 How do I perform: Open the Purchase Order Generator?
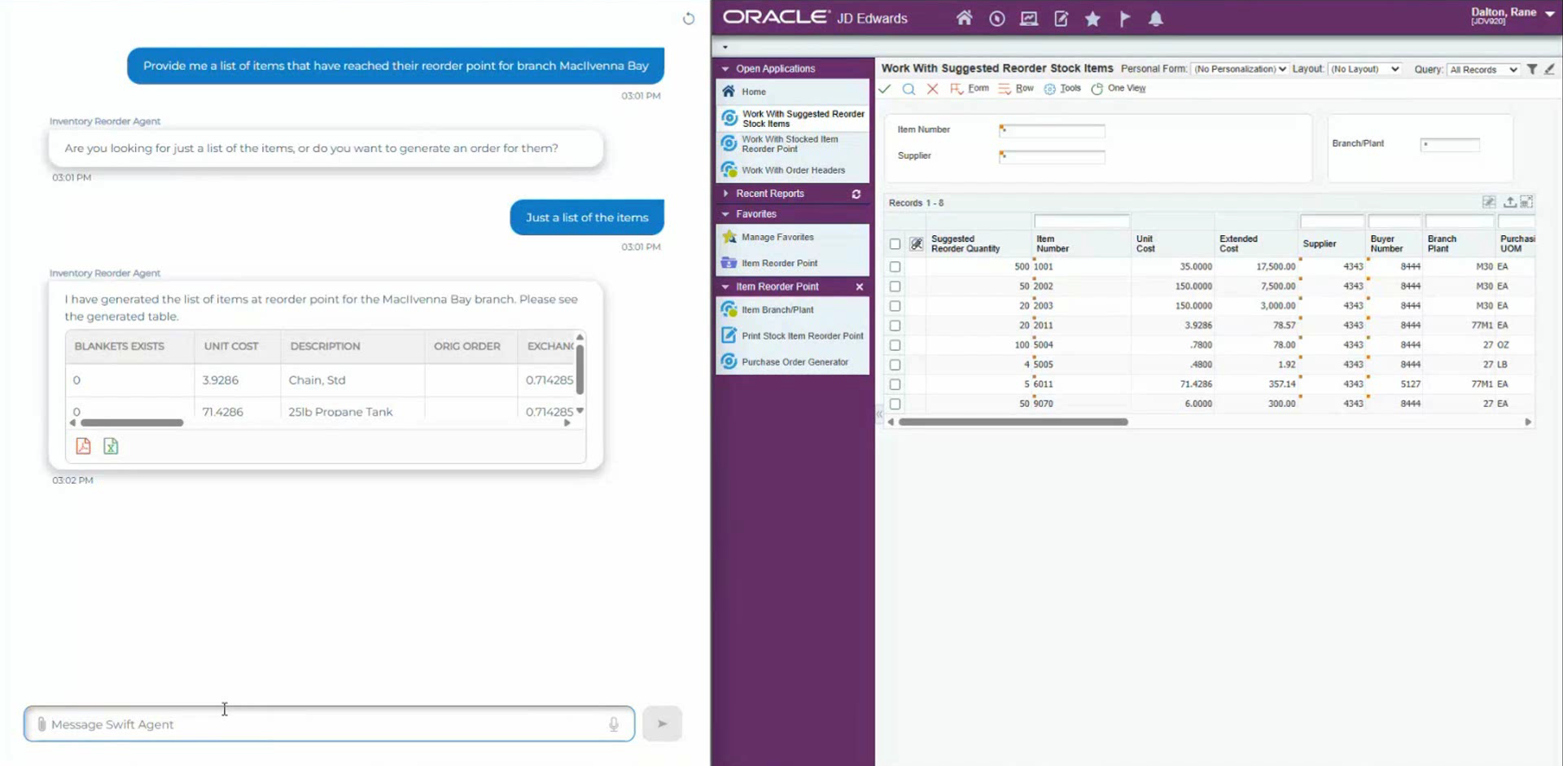[795, 361]
